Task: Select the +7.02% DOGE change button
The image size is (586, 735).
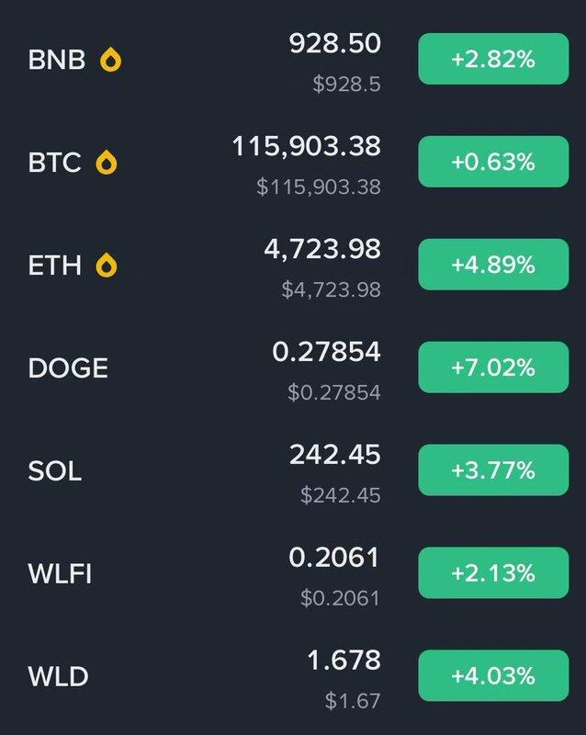Action: pos(493,367)
